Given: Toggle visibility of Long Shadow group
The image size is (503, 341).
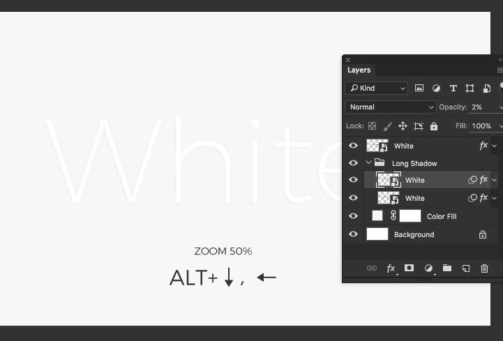Looking at the screenshot, I should 353,163.
